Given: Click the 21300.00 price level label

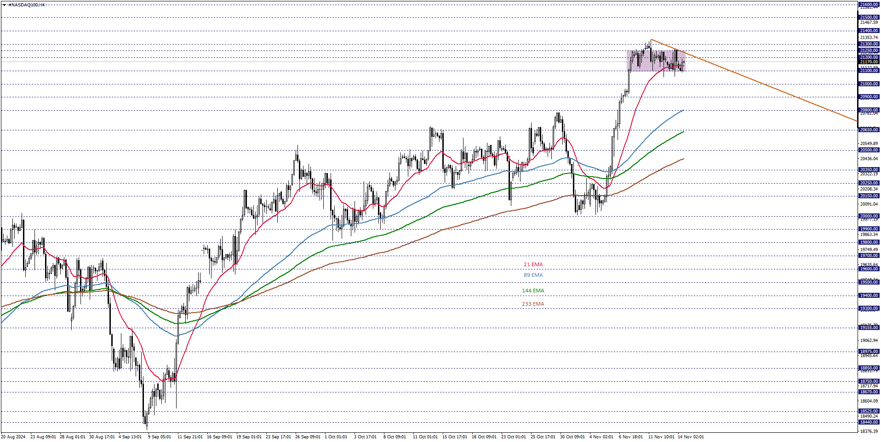Looking at the screenshot, I should [x=869, y=44].
